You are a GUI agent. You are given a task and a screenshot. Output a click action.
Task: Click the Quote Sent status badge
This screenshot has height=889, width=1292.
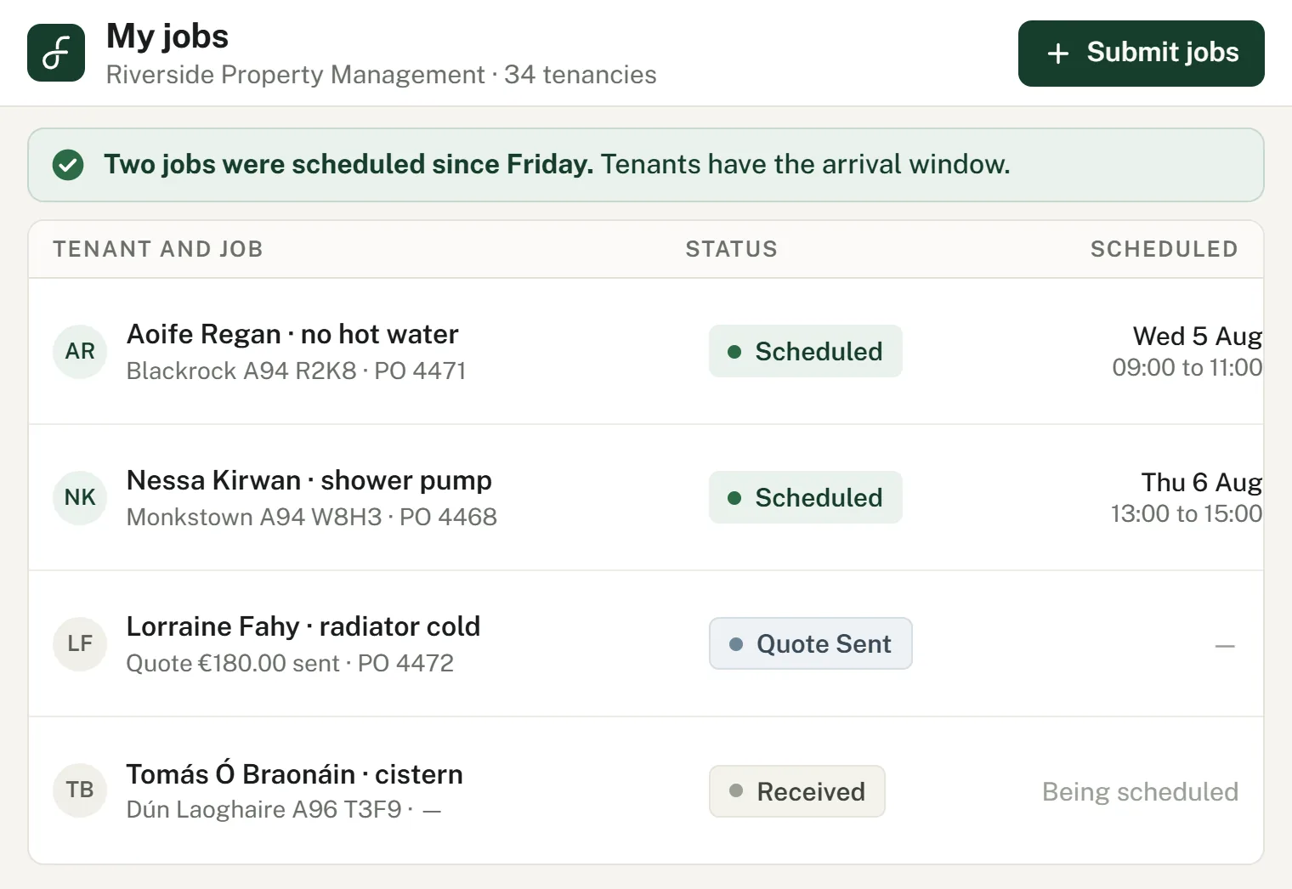pos(810,643)
